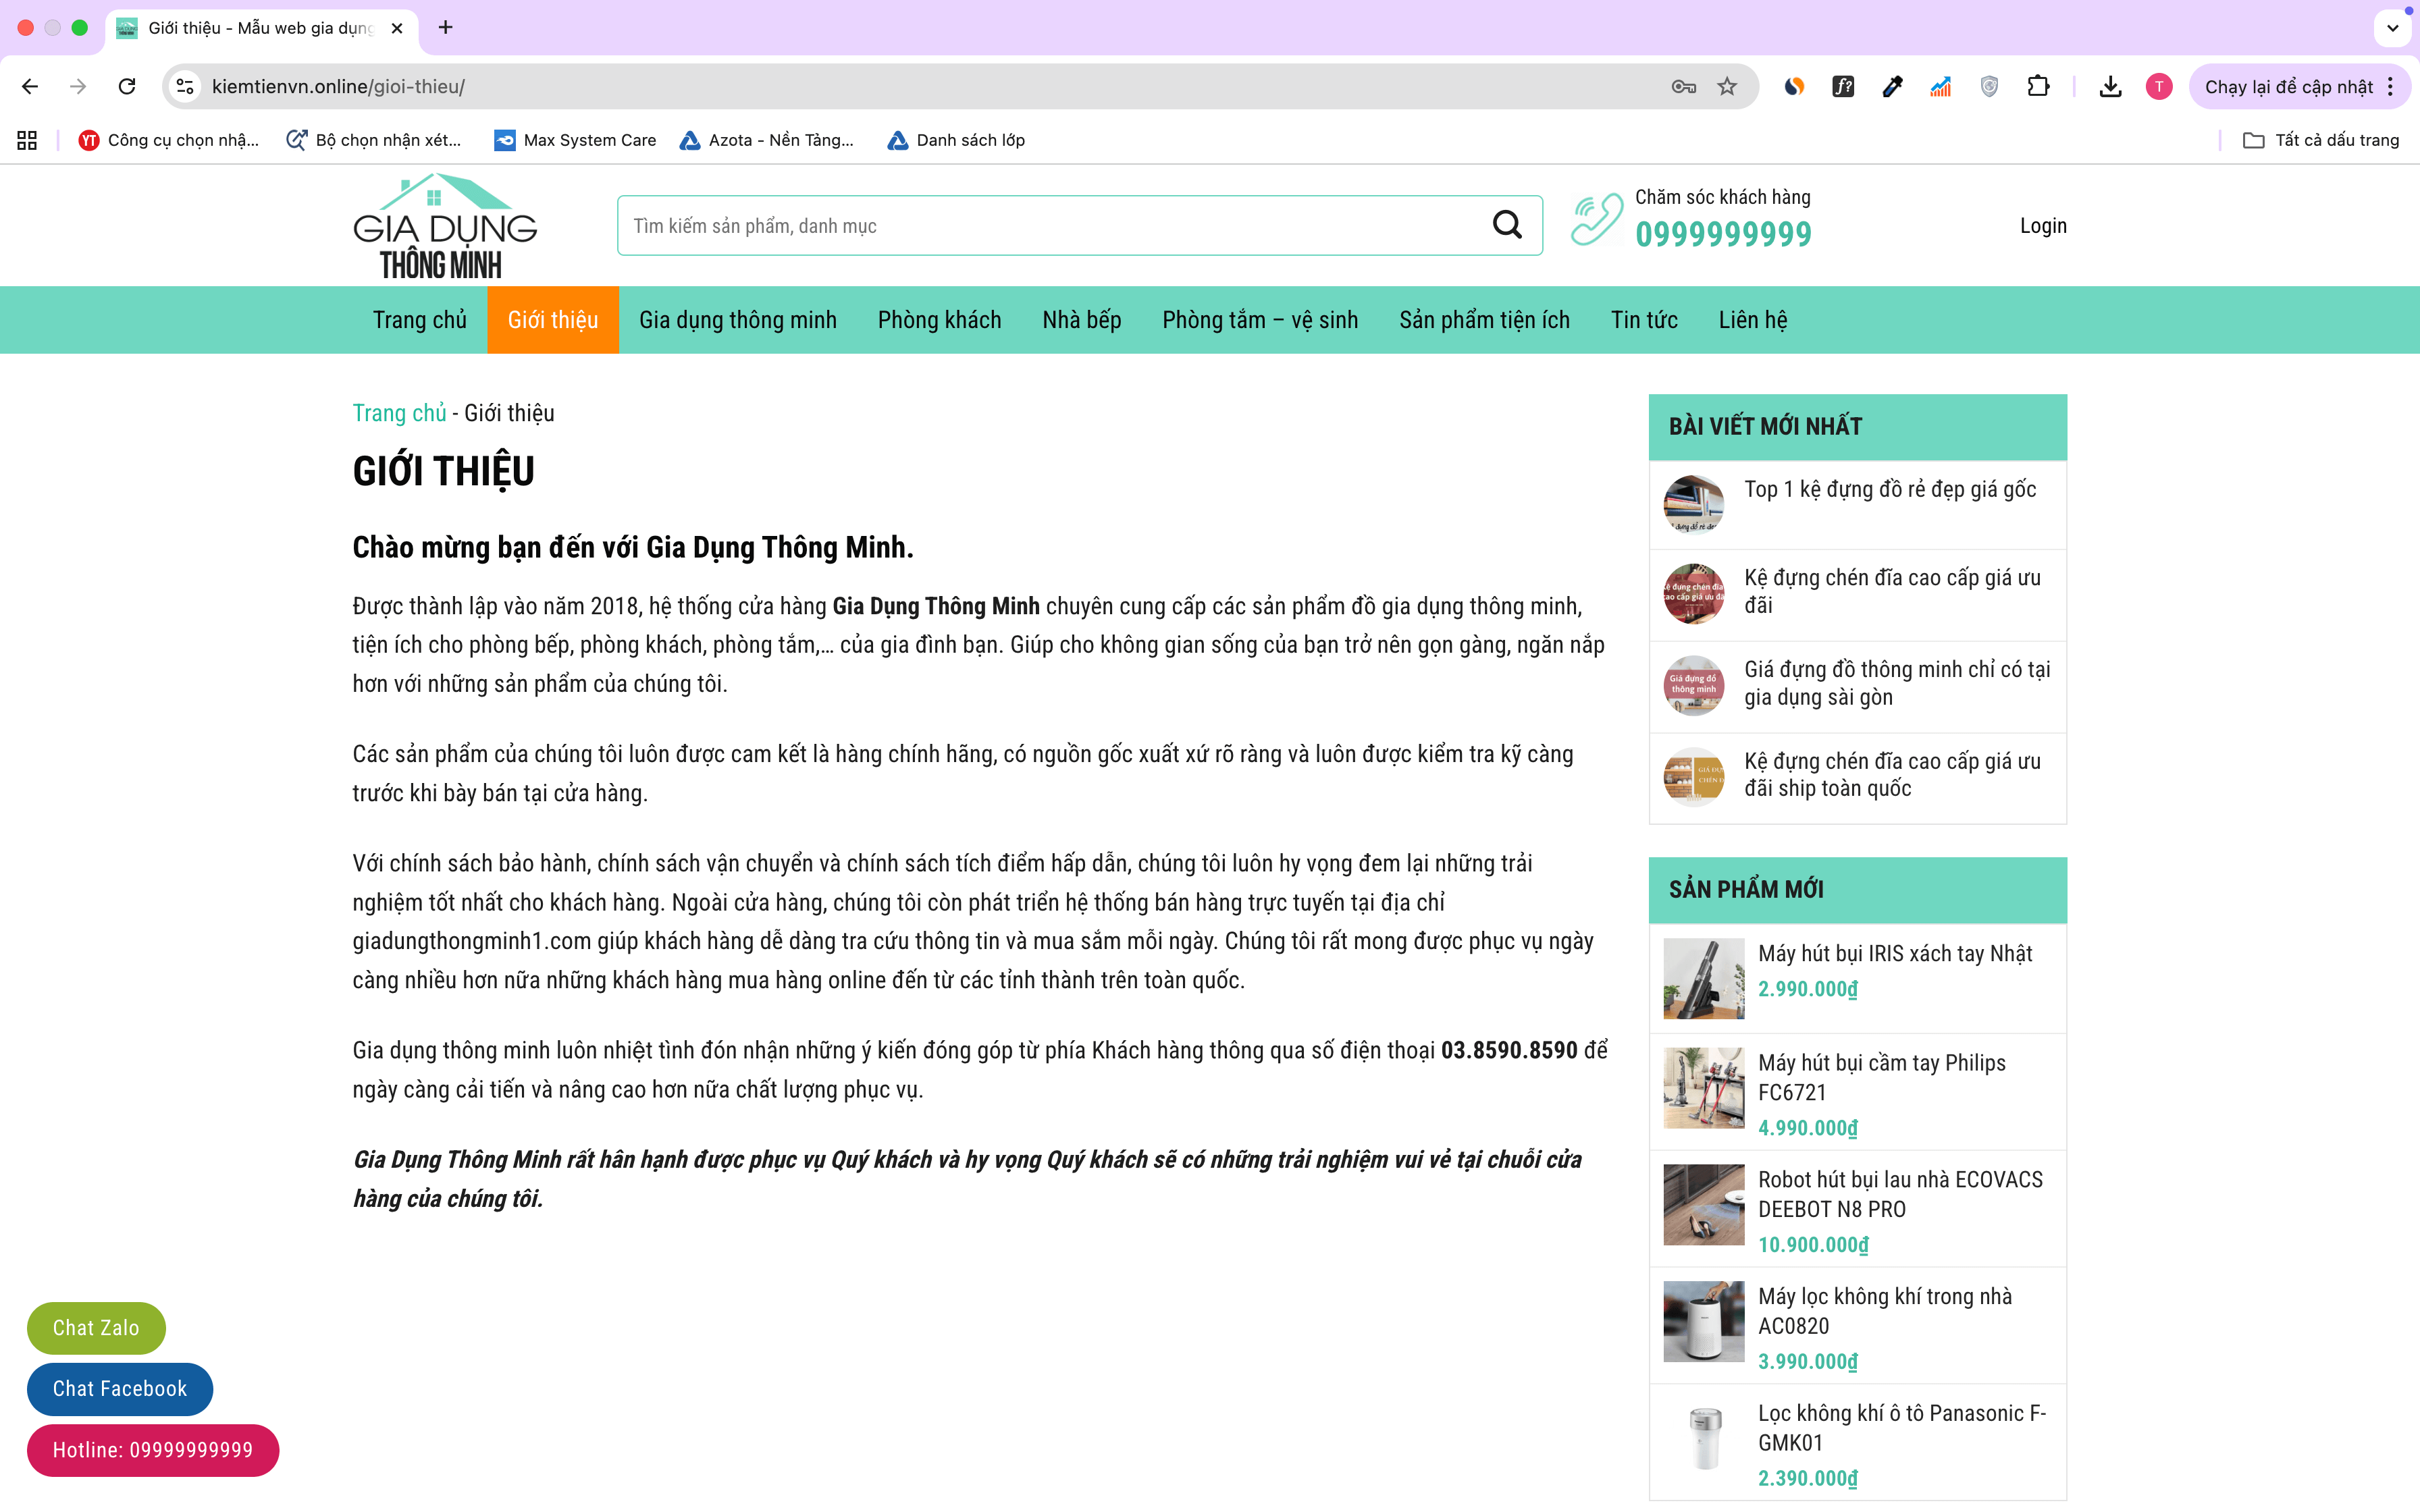
Task: Bookmark this page with star icon
Action: (x=1727, y=87)
